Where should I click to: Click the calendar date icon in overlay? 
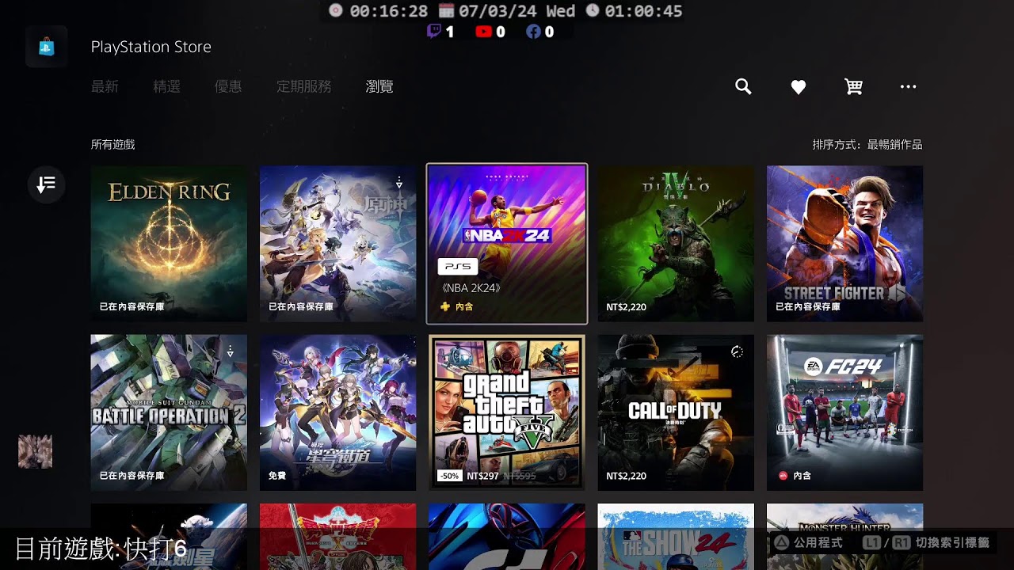click(x=446, y=11)
